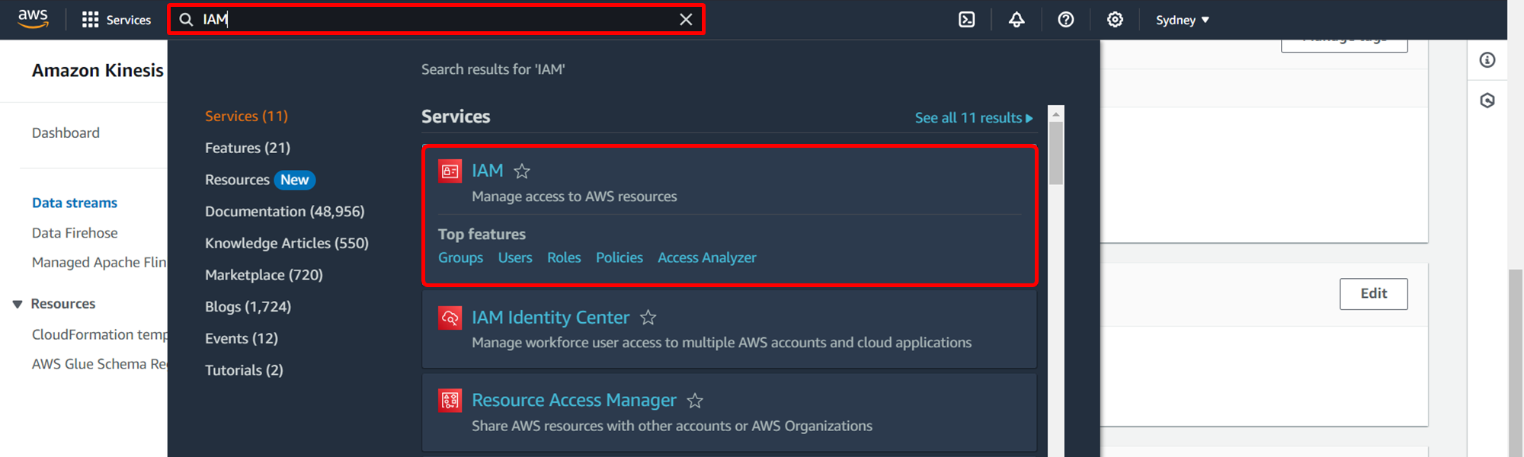Open the CloudShell terminal icon
This screenshot has width=1524, height=457.
click(966, 20)
